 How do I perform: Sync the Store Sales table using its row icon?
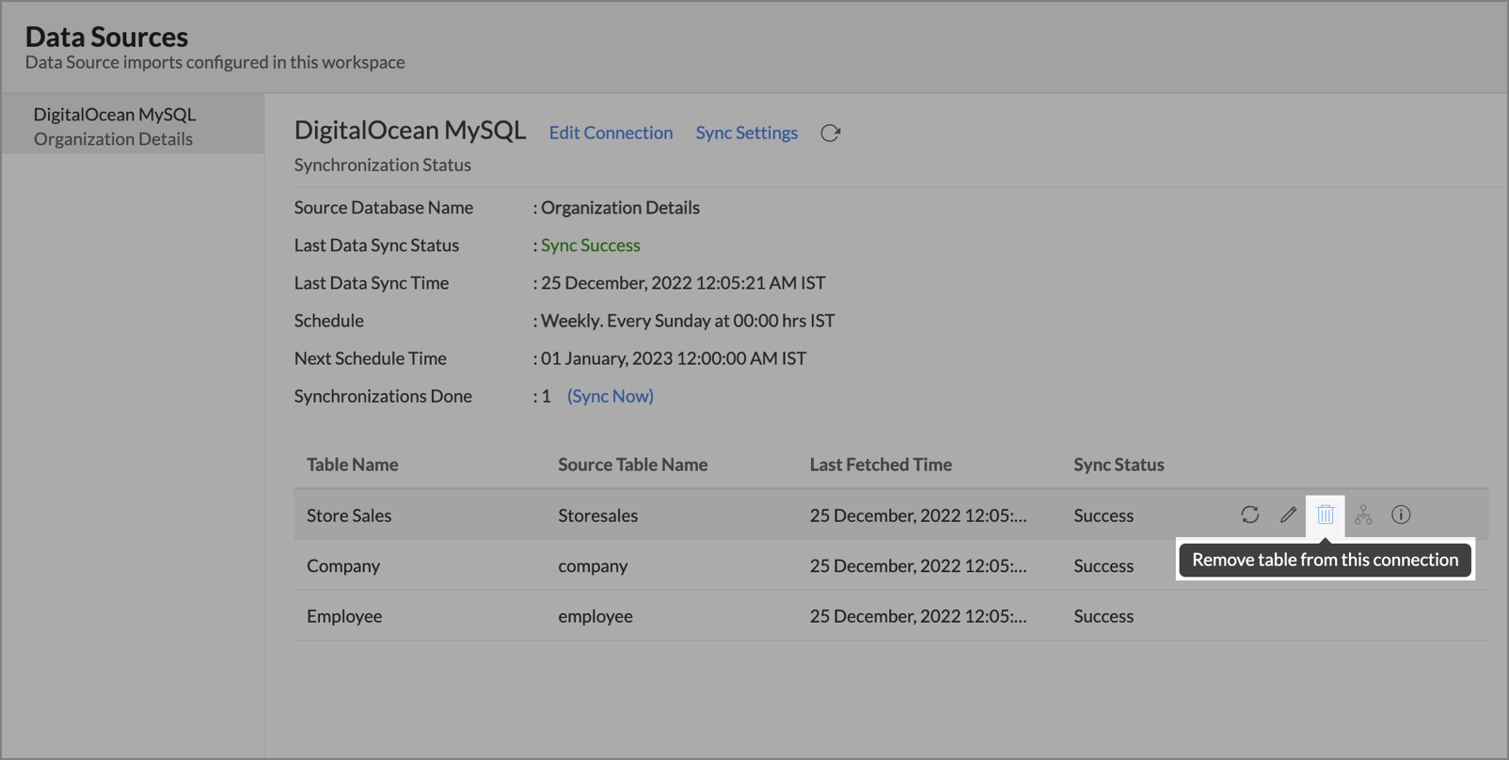tap(1249, 515)
